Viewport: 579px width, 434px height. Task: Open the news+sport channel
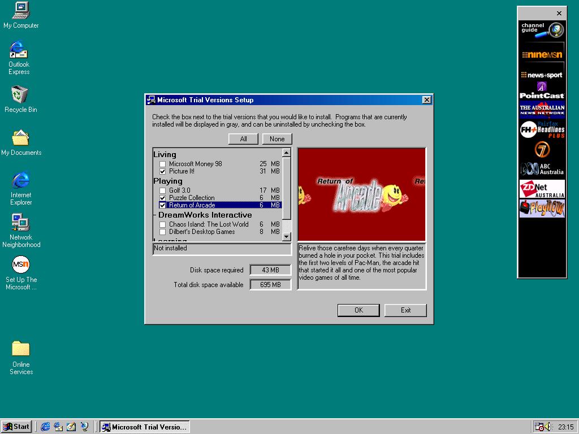click(542, 75)
